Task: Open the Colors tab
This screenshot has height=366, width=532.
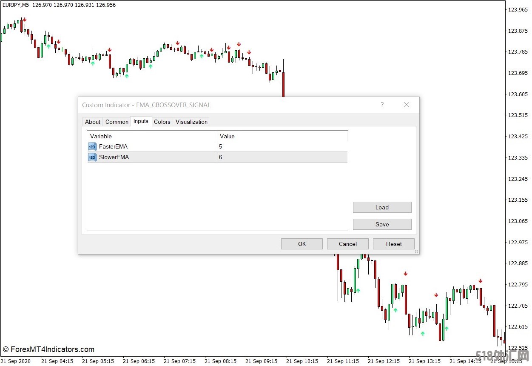Action: [x=162, y=122]
